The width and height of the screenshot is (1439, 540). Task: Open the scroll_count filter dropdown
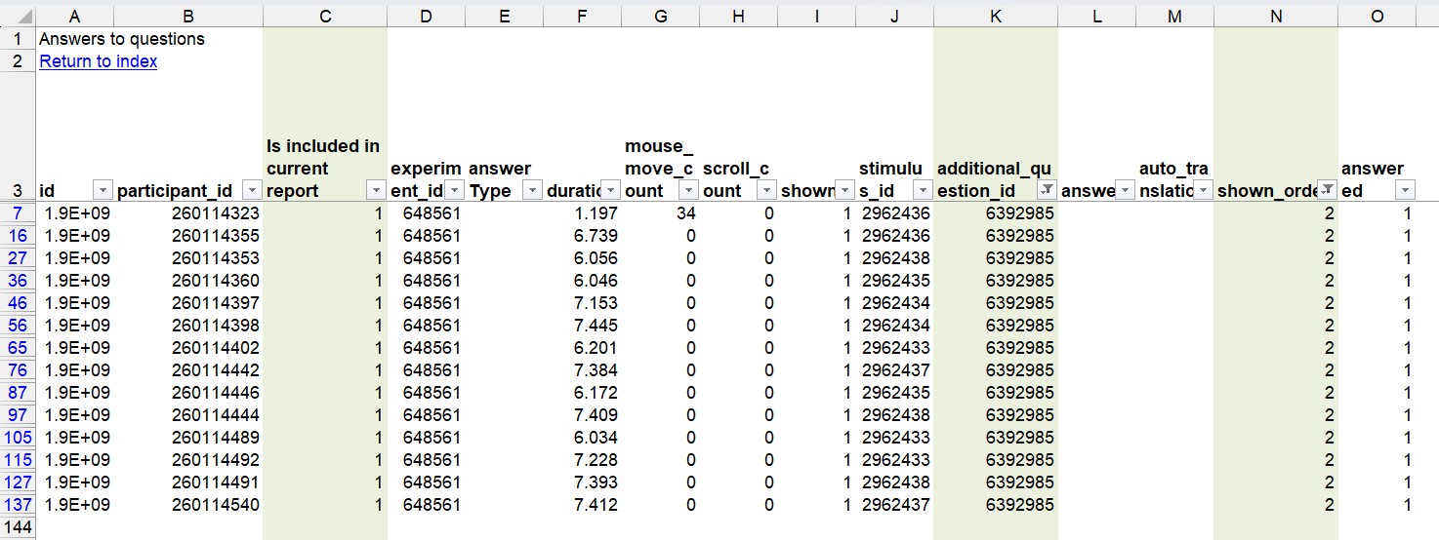[766, 190]
